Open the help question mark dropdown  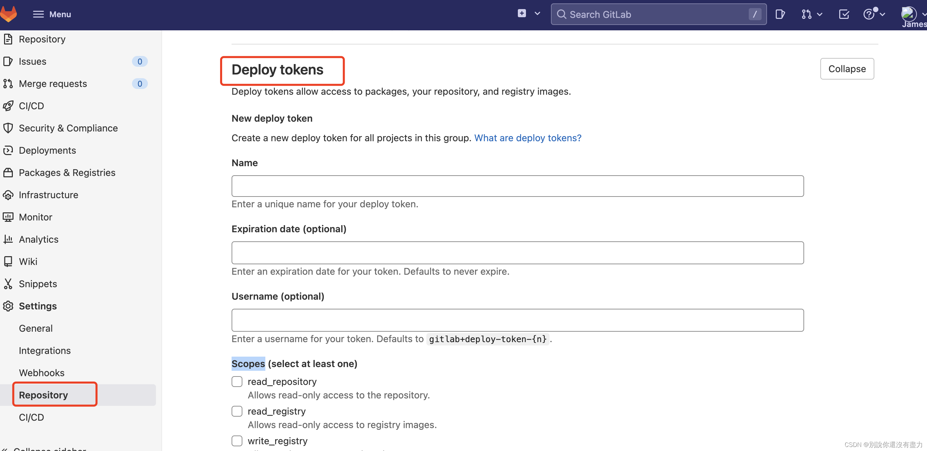click(873, 14)
